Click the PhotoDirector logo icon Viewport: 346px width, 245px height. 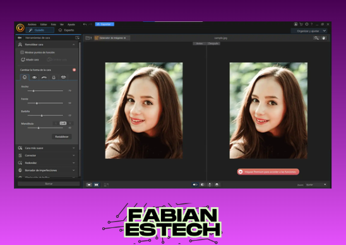[x=20, y=28]
